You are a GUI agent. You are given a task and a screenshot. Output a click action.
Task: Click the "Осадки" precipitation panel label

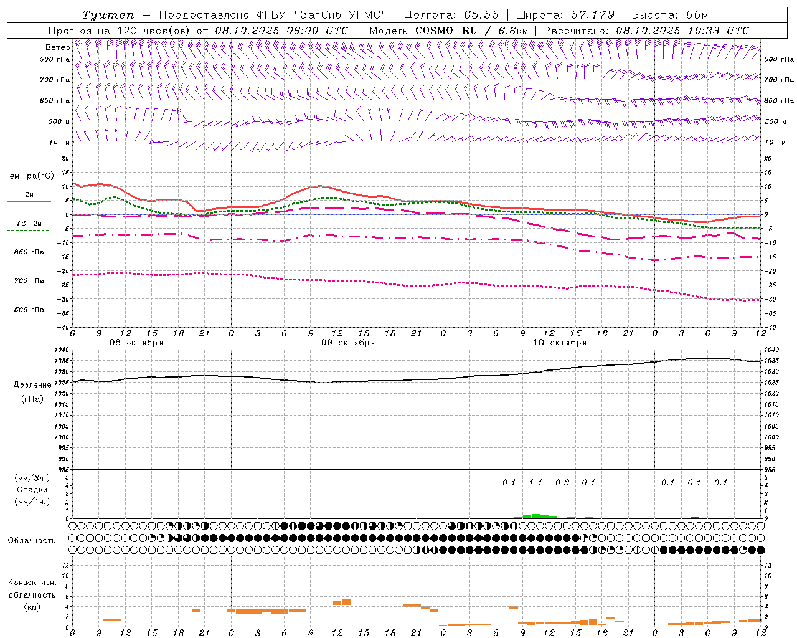click(x=32, y=490)
